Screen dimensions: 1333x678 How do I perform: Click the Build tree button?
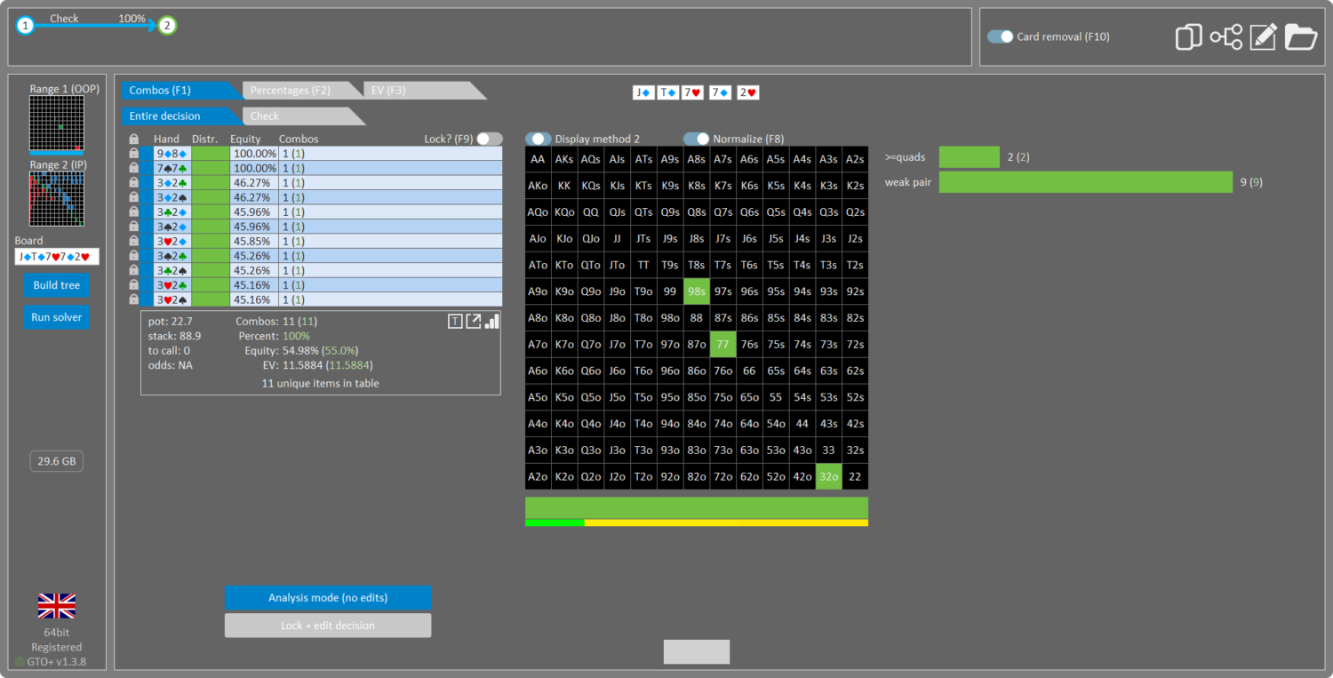point(57,285)
